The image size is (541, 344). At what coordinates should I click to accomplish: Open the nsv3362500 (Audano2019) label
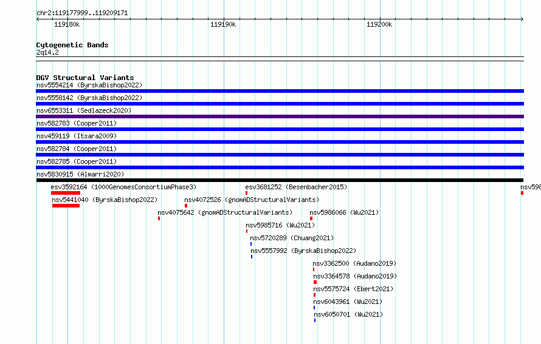click(x=354, y=263)
